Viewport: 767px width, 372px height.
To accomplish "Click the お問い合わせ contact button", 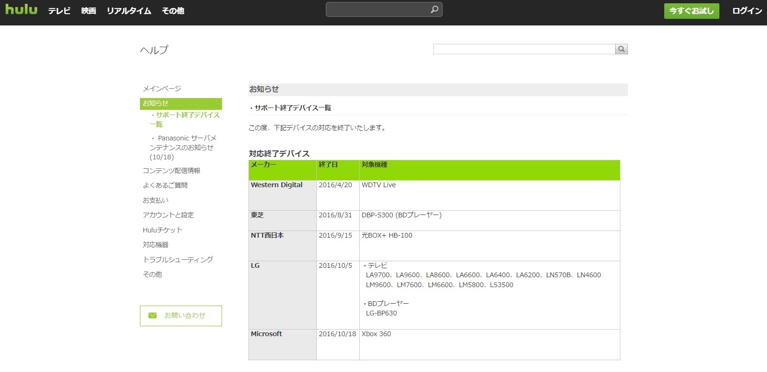I will point(181,316).
